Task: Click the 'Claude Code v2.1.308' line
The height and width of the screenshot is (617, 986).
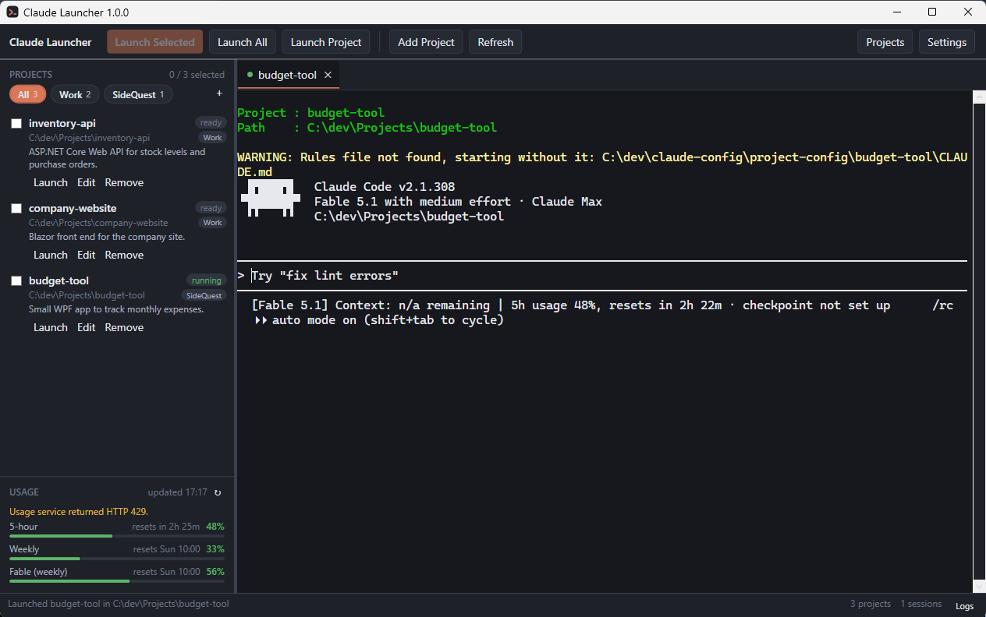Action: (x=385, y=187)
